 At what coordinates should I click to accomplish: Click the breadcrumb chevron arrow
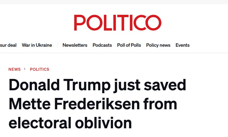pyautogui.click(x=25, y=69)
